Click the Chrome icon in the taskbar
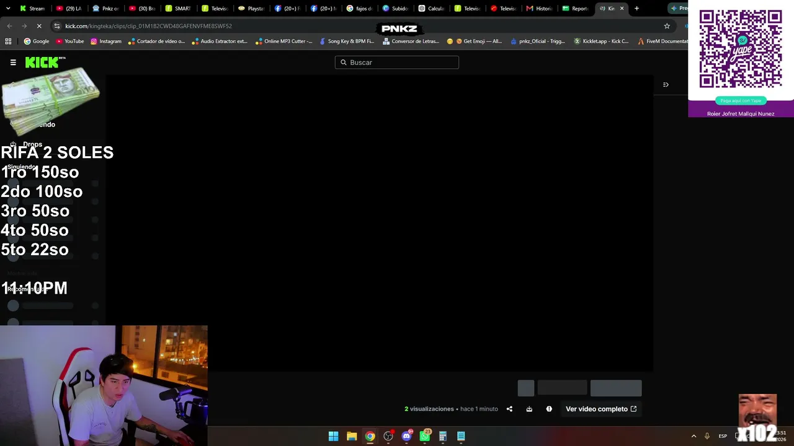This screenshot has width=794, height=446. (370, 436)
